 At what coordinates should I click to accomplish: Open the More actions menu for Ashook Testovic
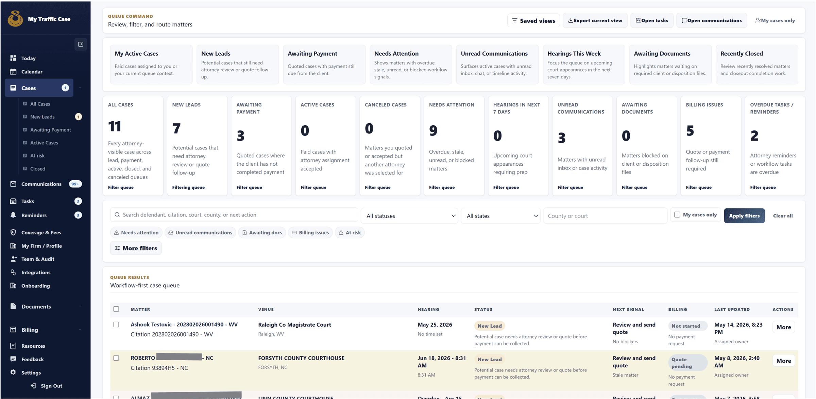click(784, 327)
